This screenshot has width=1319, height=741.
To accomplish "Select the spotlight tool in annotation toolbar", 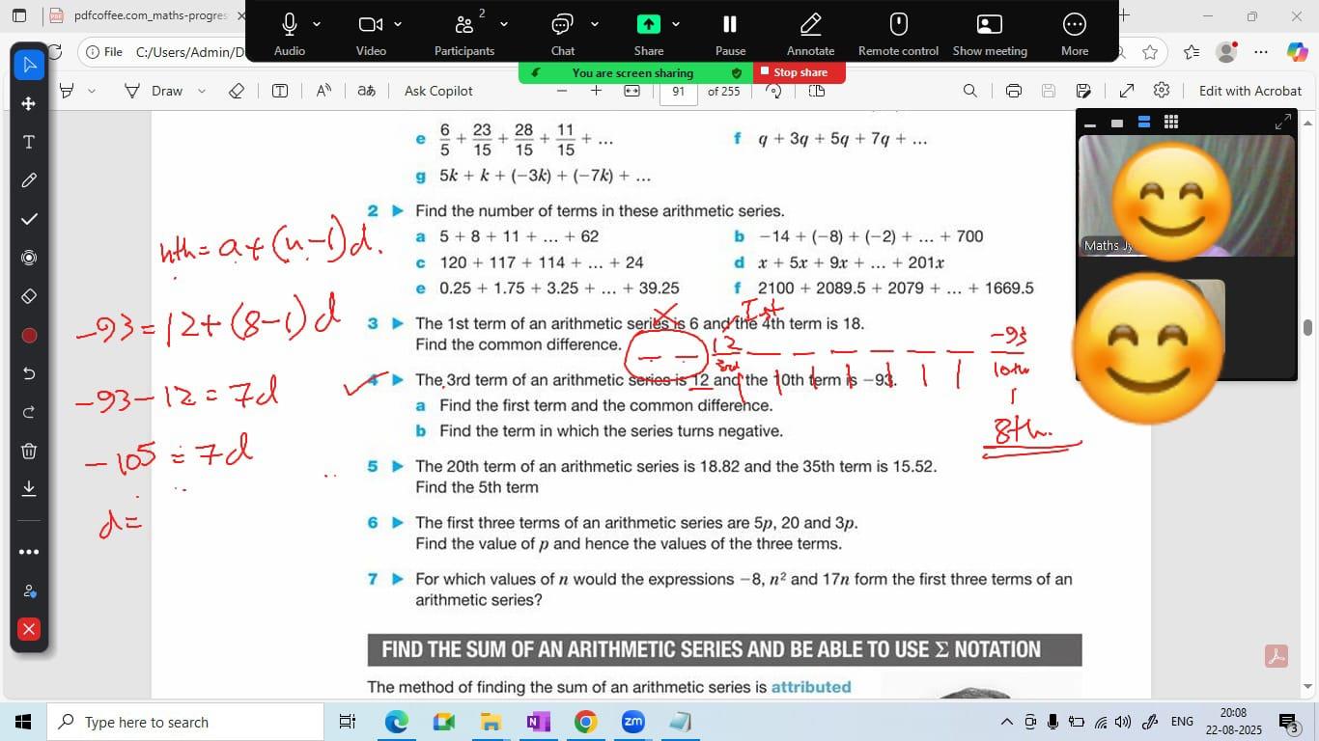I will click(29, 258).
